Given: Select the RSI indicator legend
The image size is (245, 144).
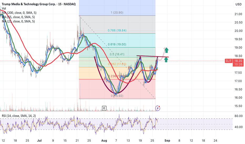Looking at the screenshot, I should point(19,116).
